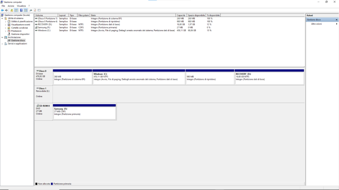Open the Visualizza menu
This screenshot has width=339, height=190.
click(x=21, y=6)
